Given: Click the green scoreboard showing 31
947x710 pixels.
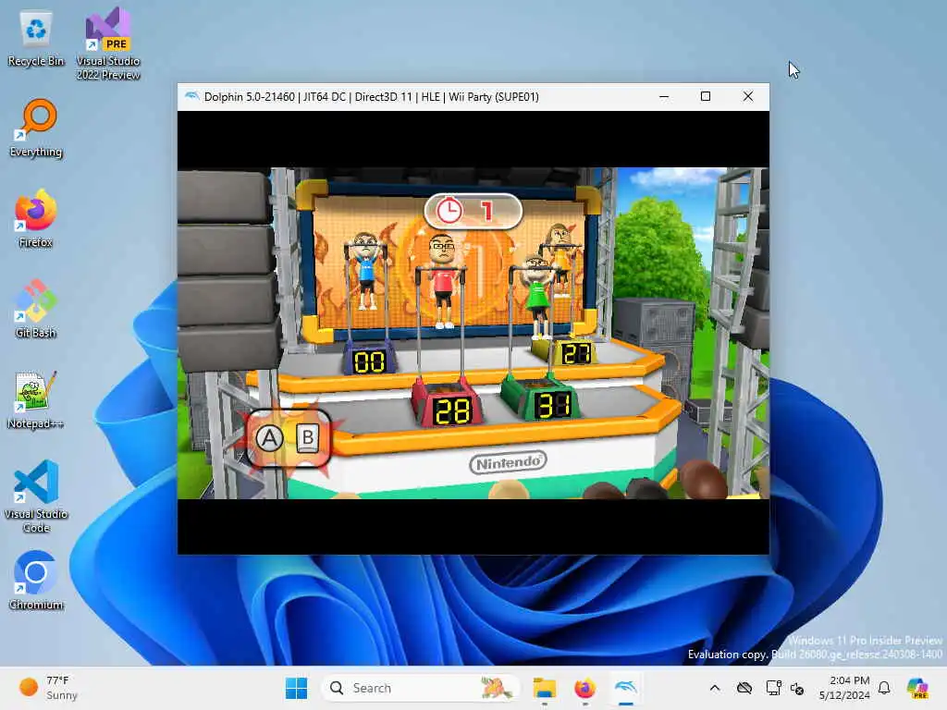Looking at the screenshot, I should point(553,405).
